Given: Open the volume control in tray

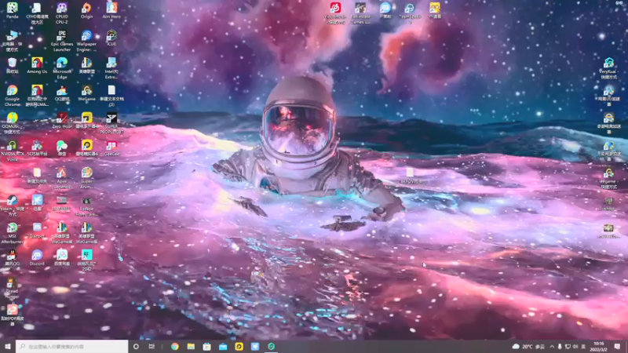Looking at the screenshot, I should point(575,346).
